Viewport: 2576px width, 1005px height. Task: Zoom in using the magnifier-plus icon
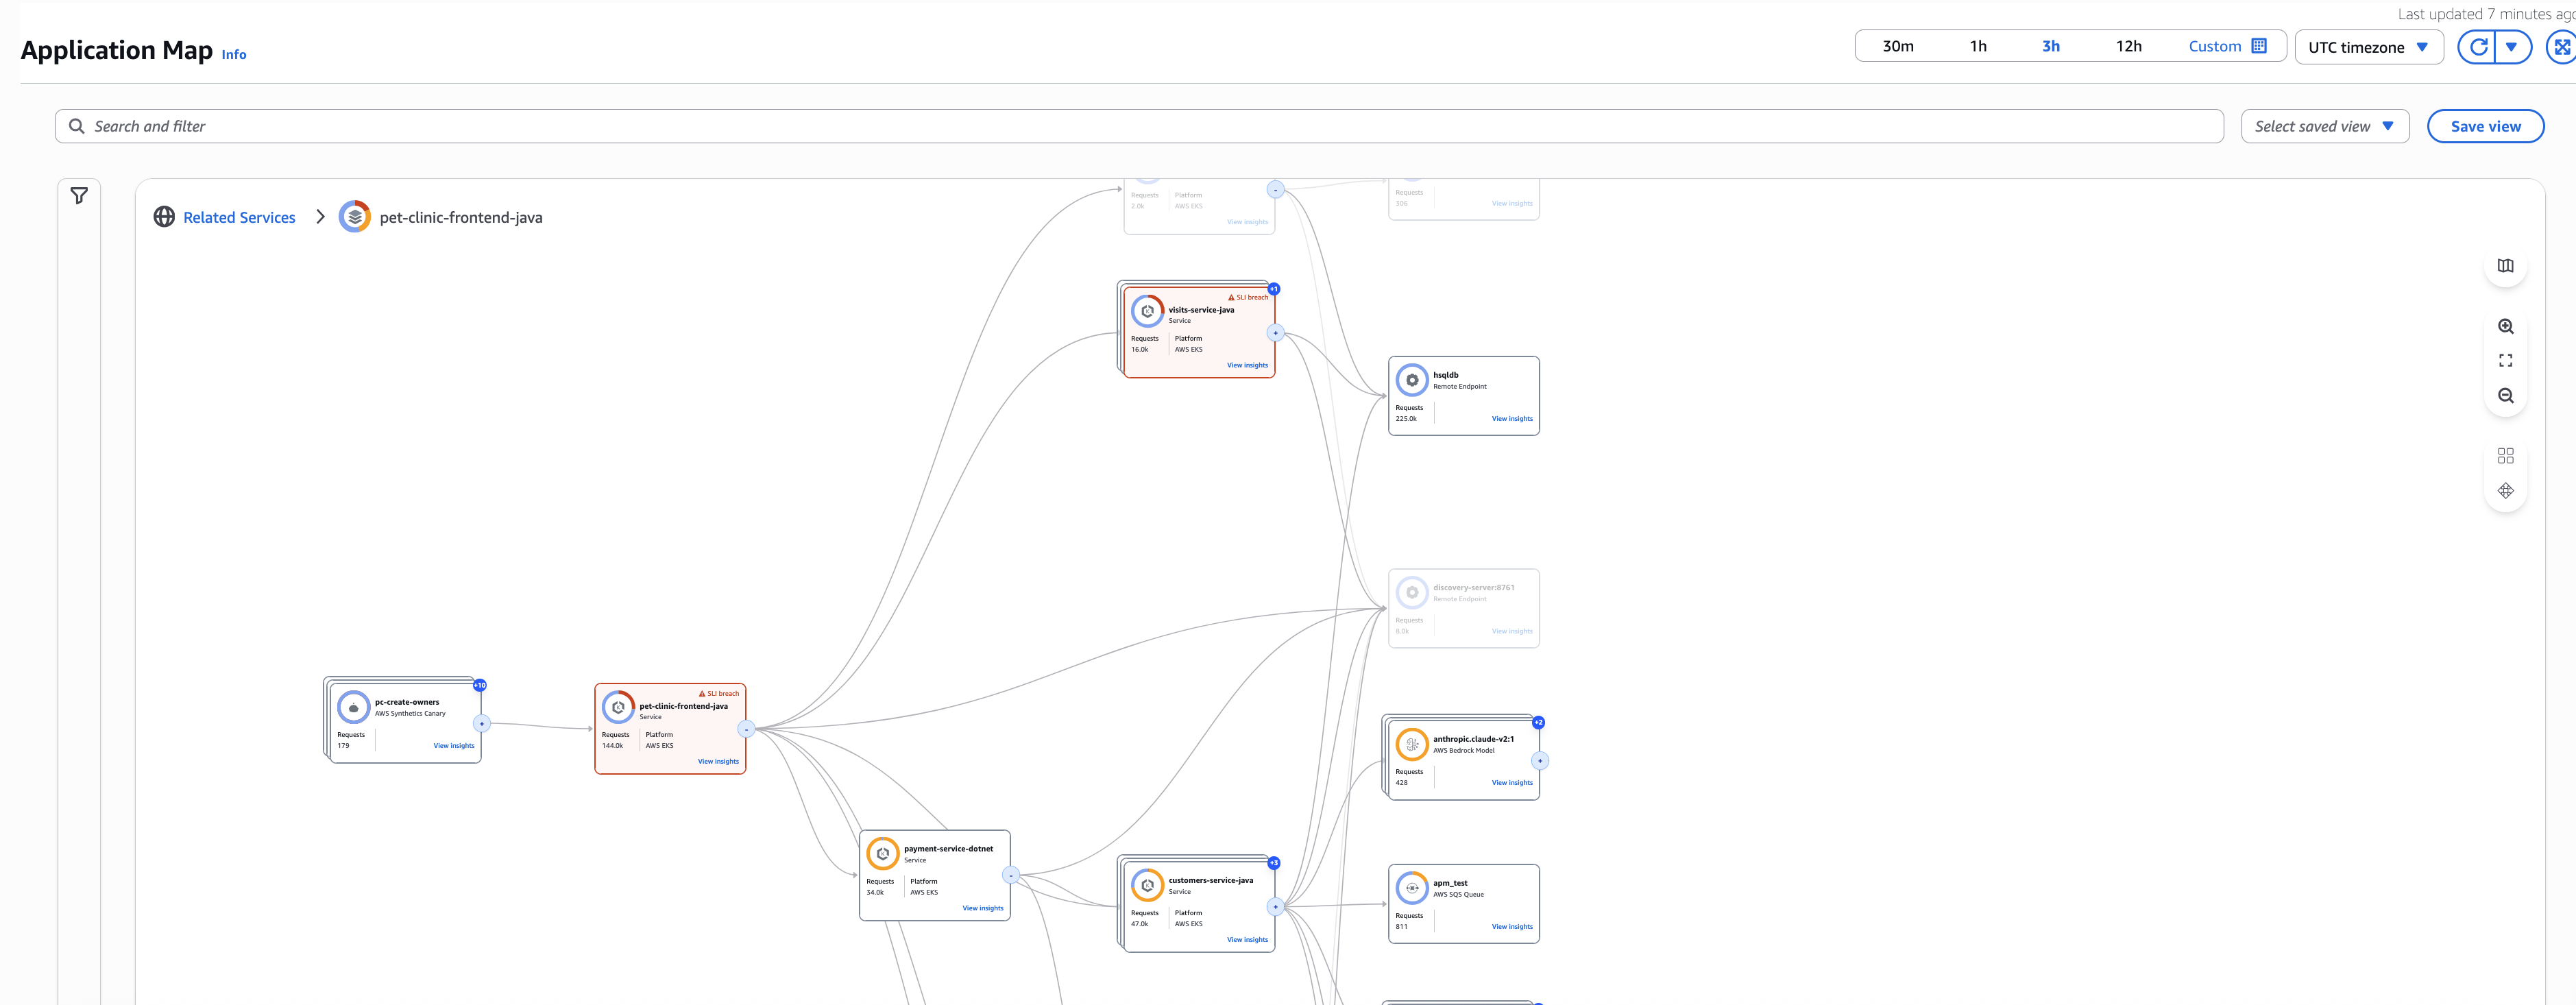pyautogui.click(x=2506, y=326)
